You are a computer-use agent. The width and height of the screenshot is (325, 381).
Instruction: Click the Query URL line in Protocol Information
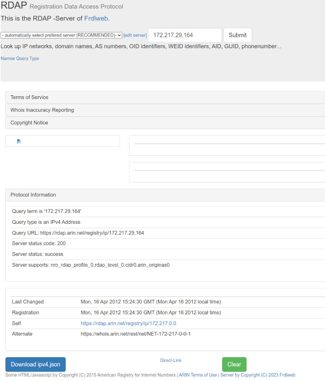click(78, 233)
